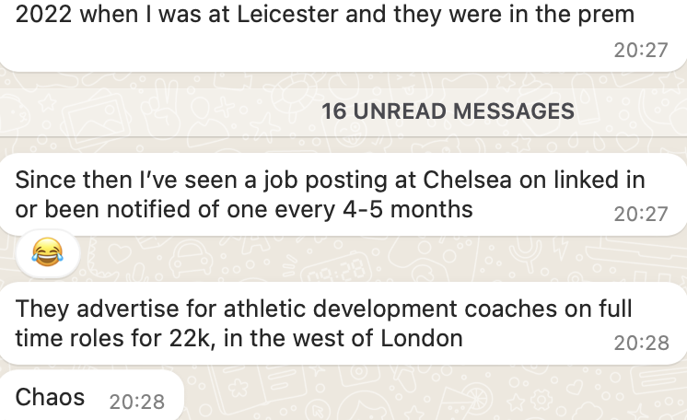Click the word Chaos

click(x=50, y=397)
